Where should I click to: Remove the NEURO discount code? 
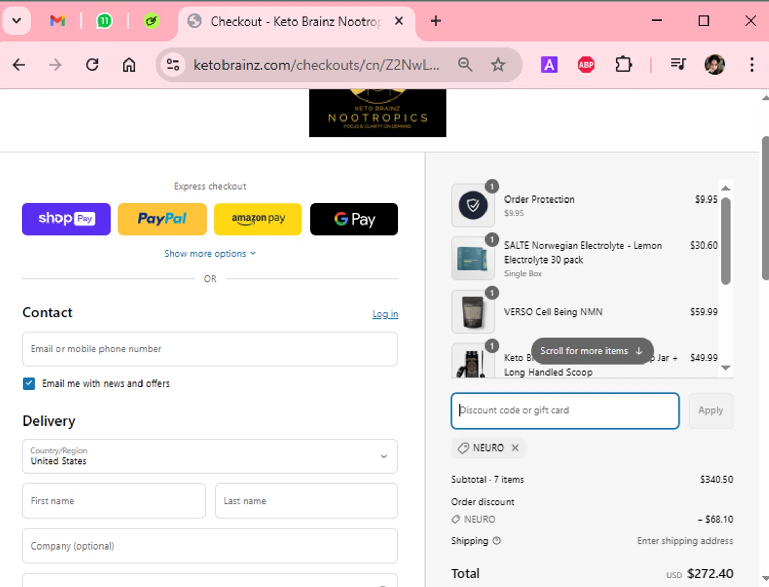515,448
